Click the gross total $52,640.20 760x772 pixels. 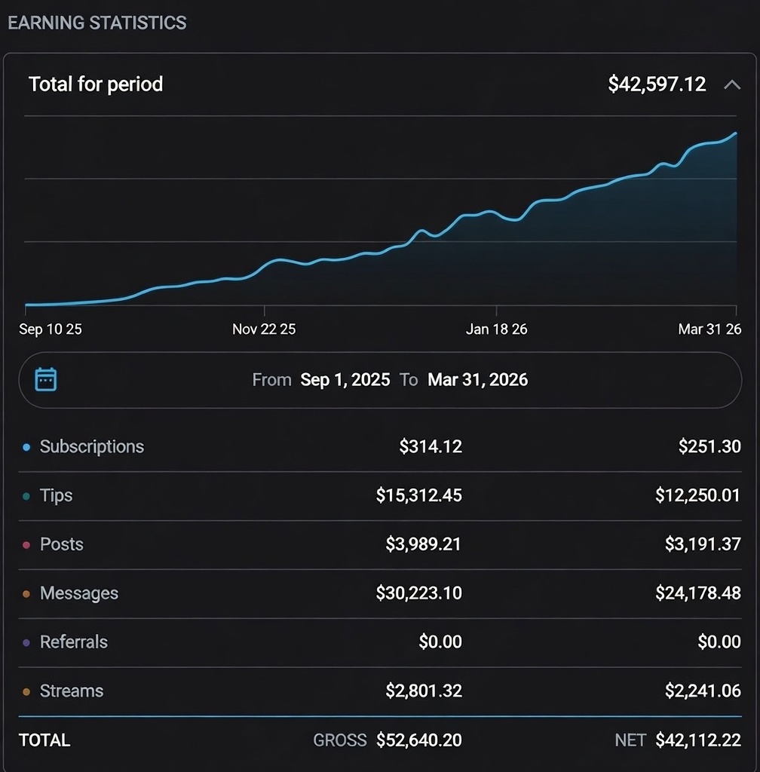pyautogui.click(x=418, y=740)
